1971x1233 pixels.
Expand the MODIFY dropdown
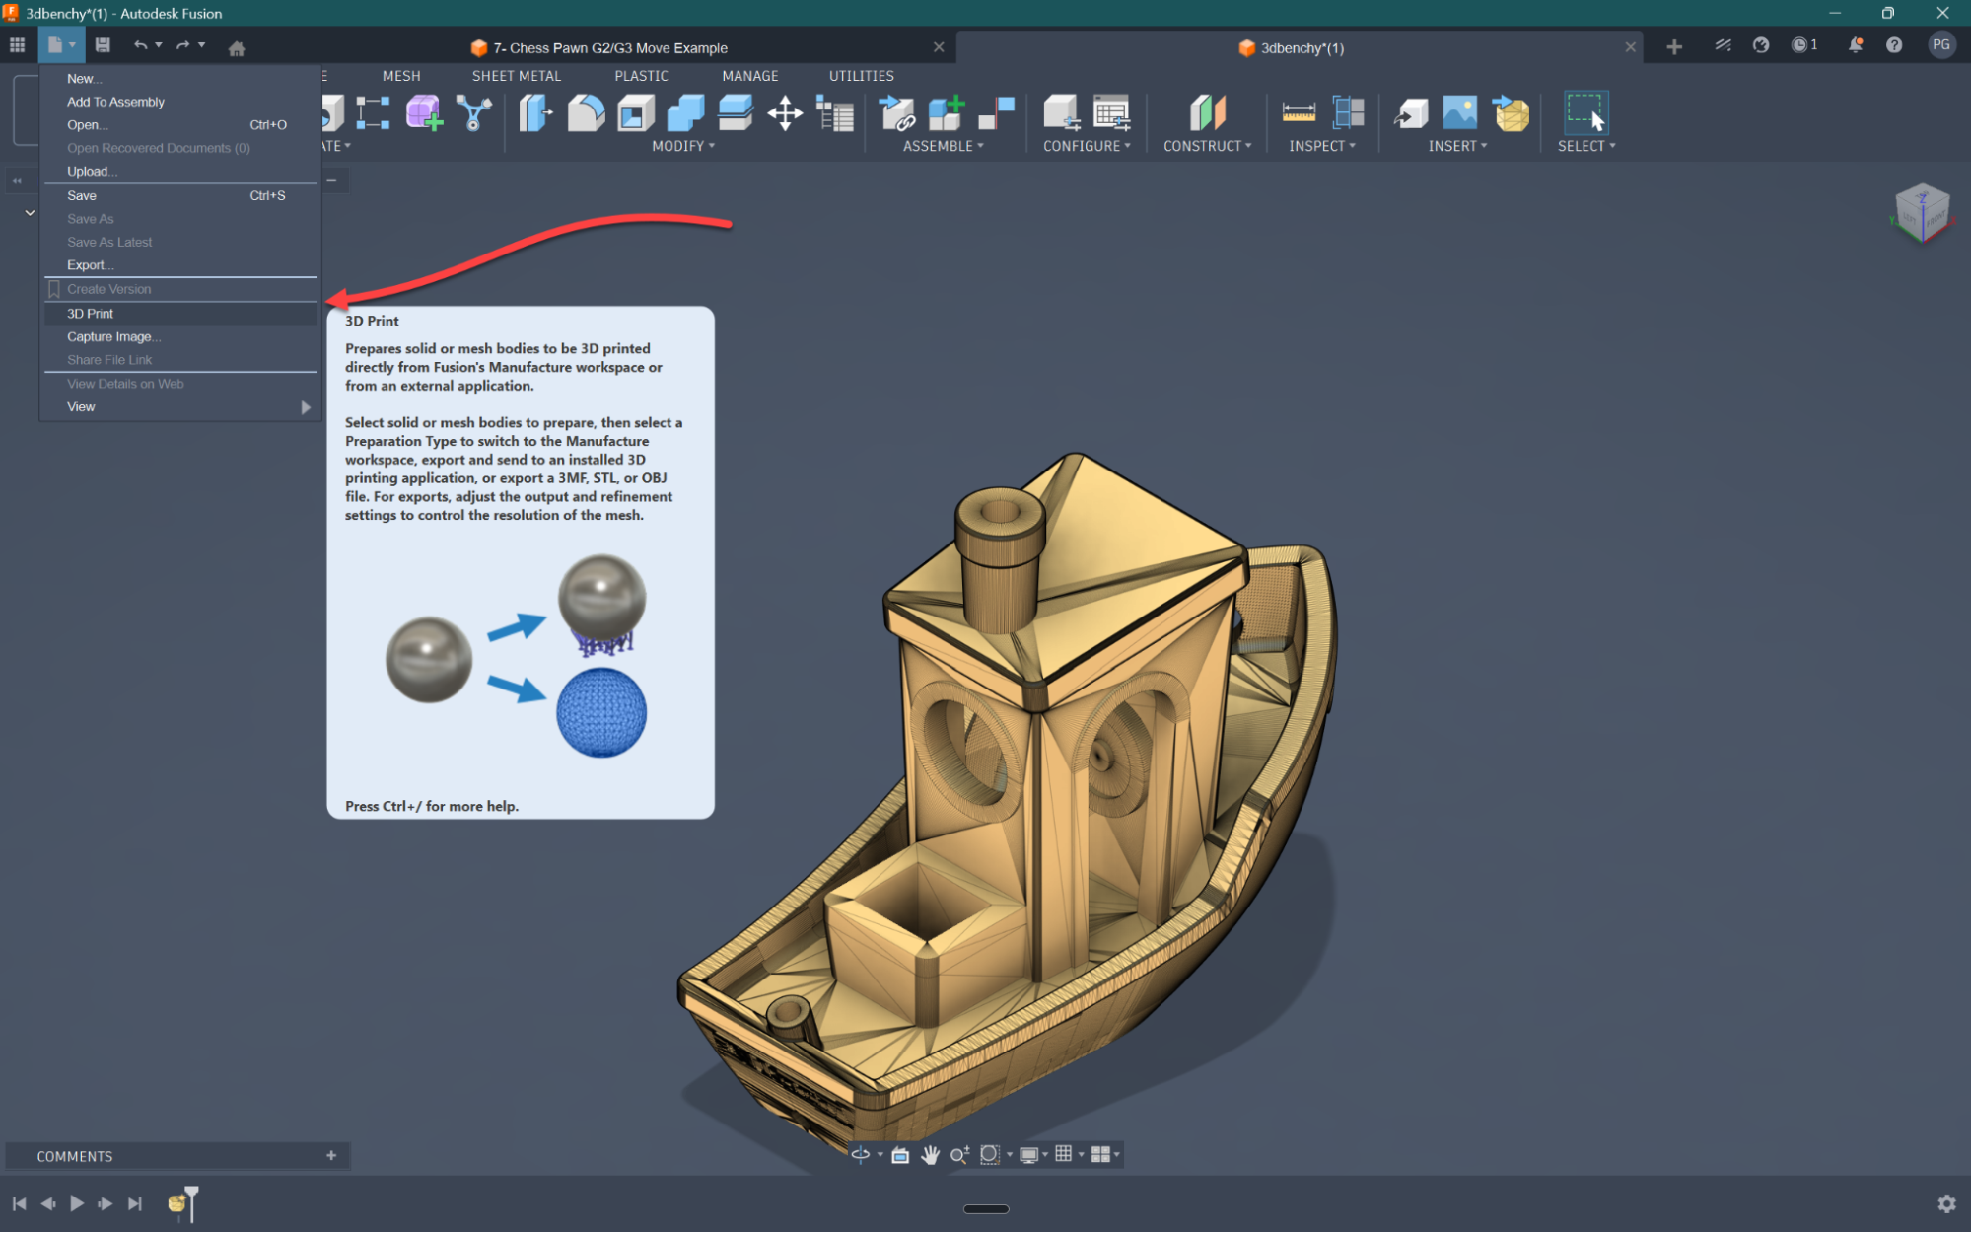pyautogui.click(x=683, y=146)
